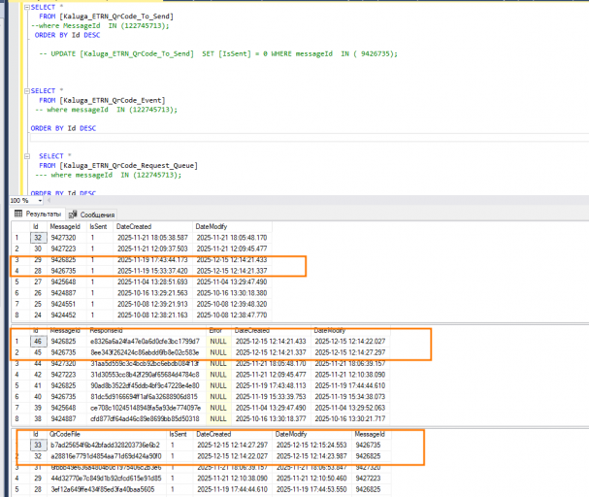Screen dimensions: 589x497
Task: Switch to the Результаты tab
Action: (x=38, y=214)
